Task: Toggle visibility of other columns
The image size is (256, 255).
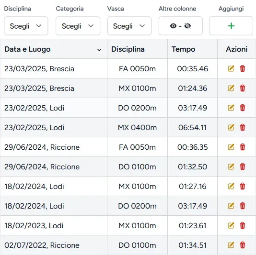Action: (181, 26)
